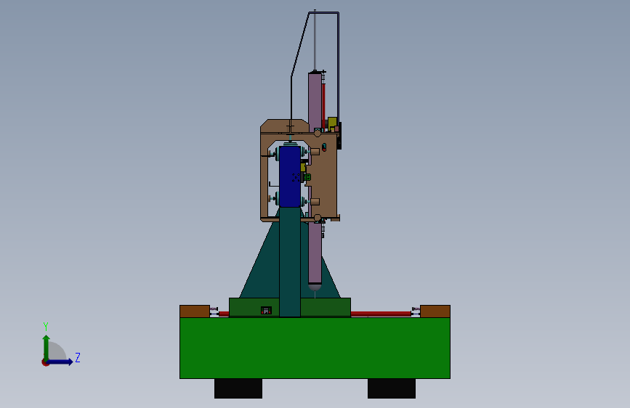Select the right black foot under the base
This screenshot has height=408, width=630.
(392, 388)
